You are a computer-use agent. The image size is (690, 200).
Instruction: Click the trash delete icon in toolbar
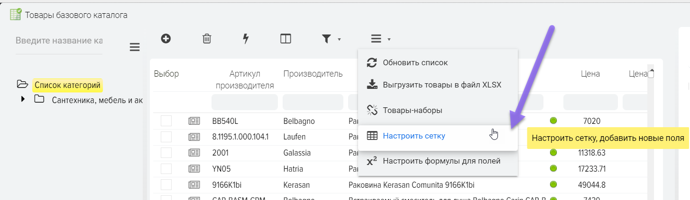click(207, 39)
